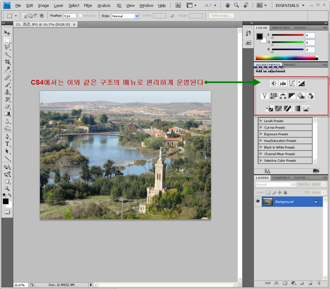330x289 pixels.
Task: Launch Bridge from the application bar
Action: [x=178, y=6]
